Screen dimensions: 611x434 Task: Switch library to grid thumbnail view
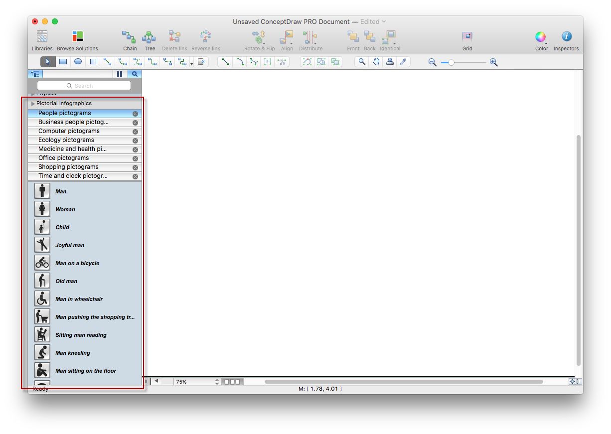120,74
